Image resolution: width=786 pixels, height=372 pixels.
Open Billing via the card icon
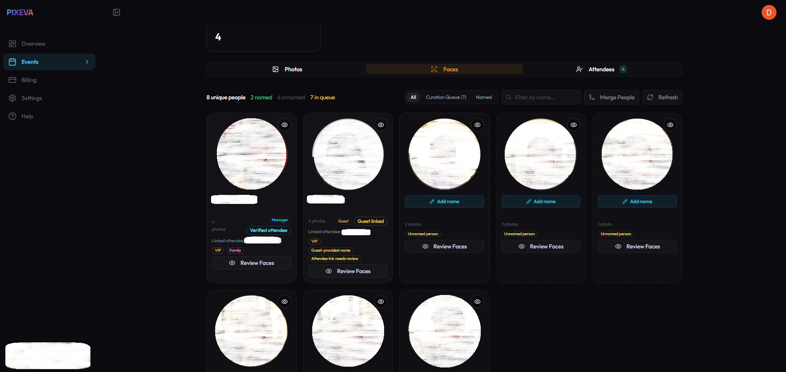tap(13, 80)
